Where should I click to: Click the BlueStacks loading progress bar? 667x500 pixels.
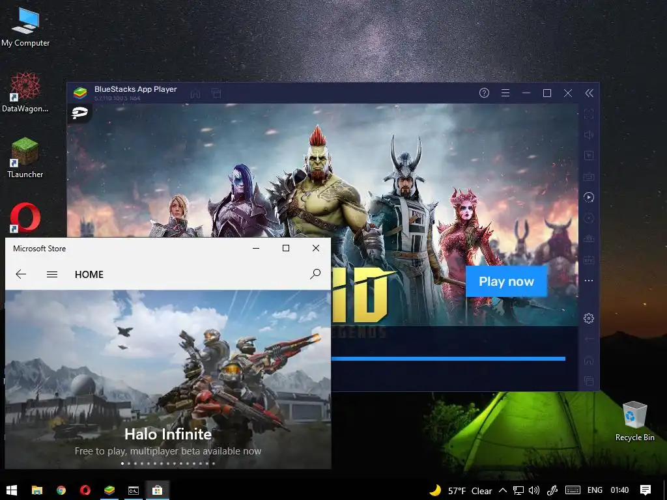pyautogui.click(x=448, y=359)
